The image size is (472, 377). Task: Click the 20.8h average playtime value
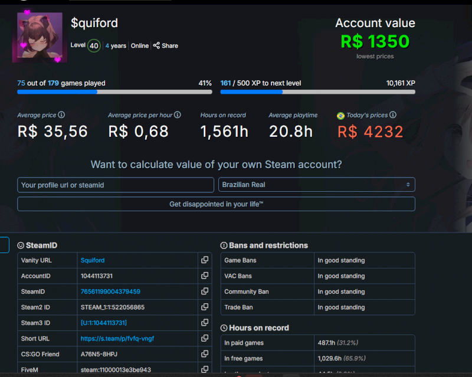click(291, 132)
